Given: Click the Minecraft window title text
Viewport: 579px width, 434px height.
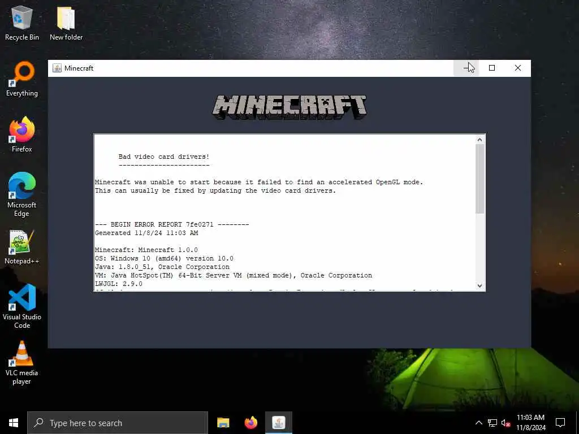Looking at the screenshot, I should (x=79, y=68).
